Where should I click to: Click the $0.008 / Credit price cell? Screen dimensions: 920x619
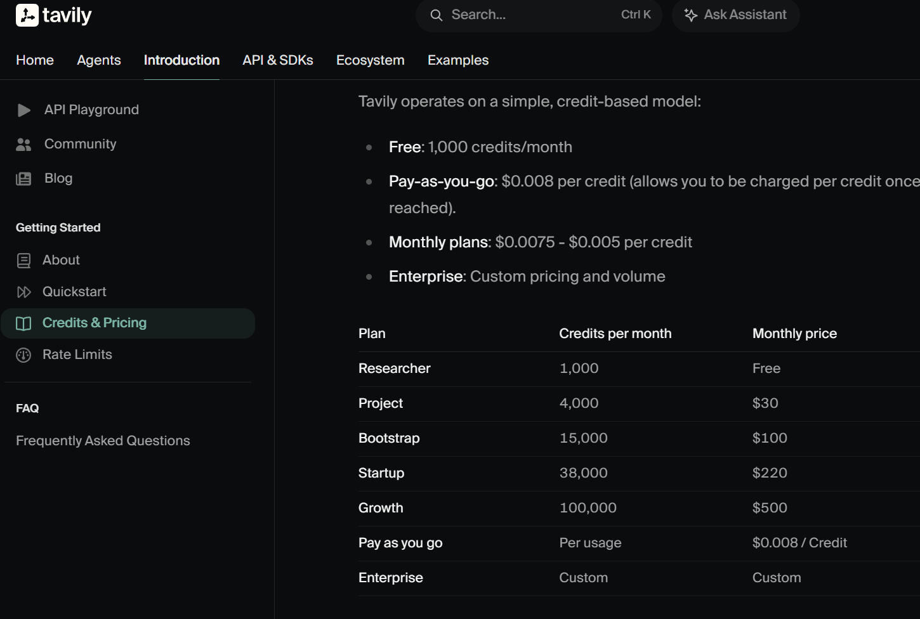(799, 543)
